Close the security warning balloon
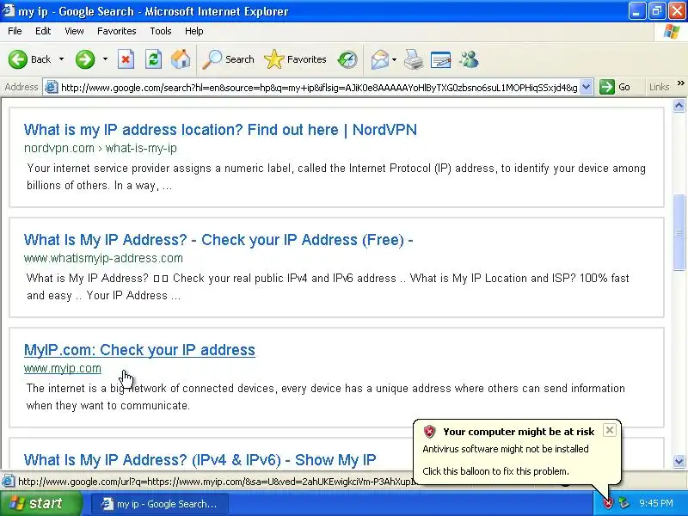 click(610, 431)
